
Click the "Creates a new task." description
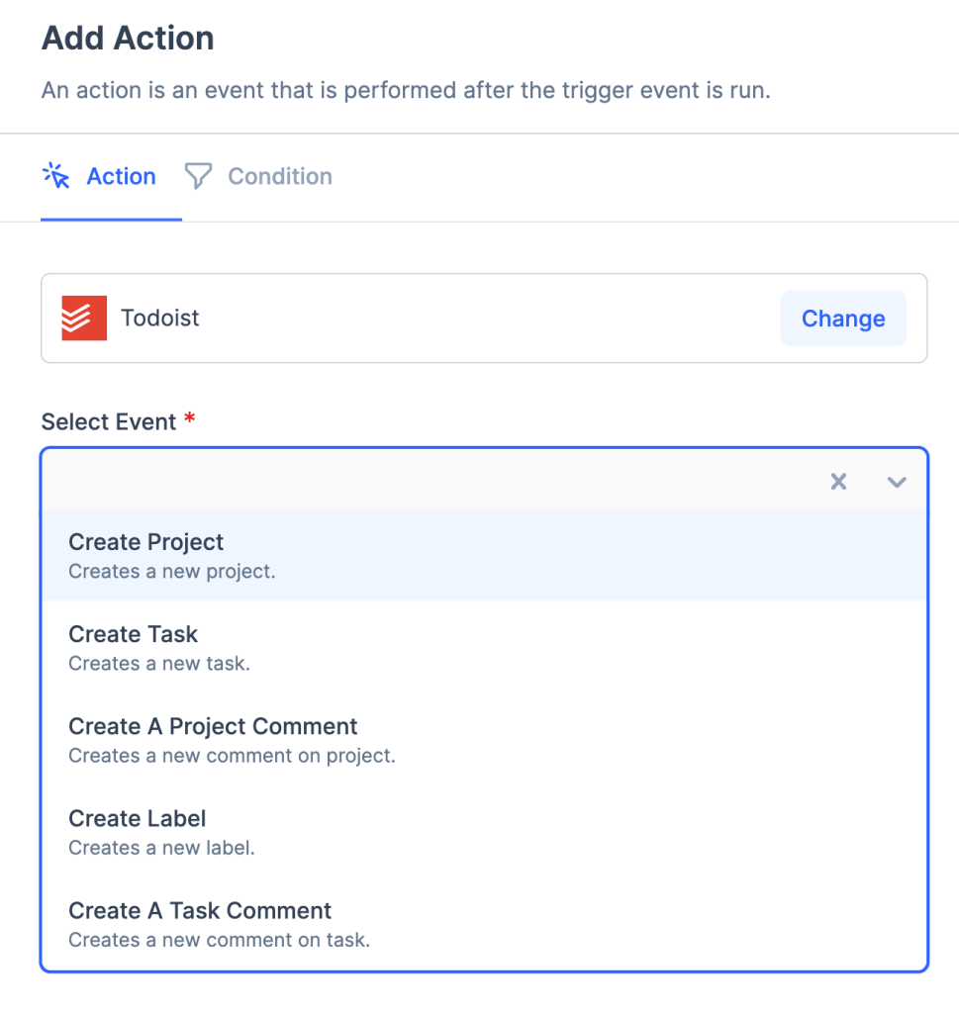[x=159, y=664]
